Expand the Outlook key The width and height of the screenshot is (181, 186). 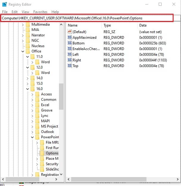coord(32,132)
